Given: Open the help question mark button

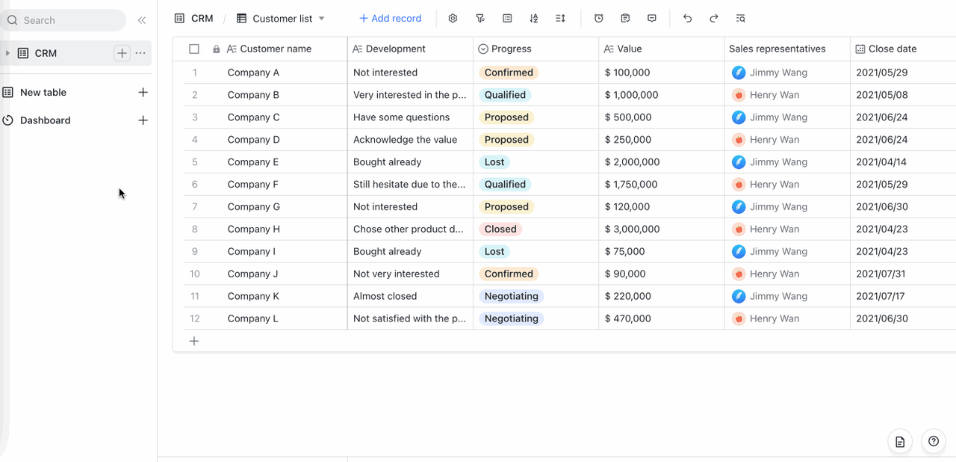Looking at the screenshot, I should (x=933, y=441).
